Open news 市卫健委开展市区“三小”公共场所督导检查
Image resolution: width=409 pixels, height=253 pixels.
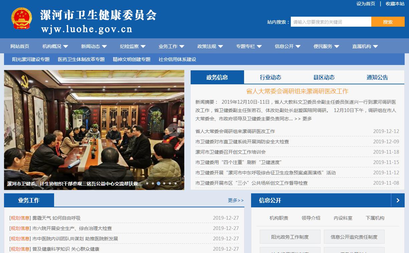[251, 183]
